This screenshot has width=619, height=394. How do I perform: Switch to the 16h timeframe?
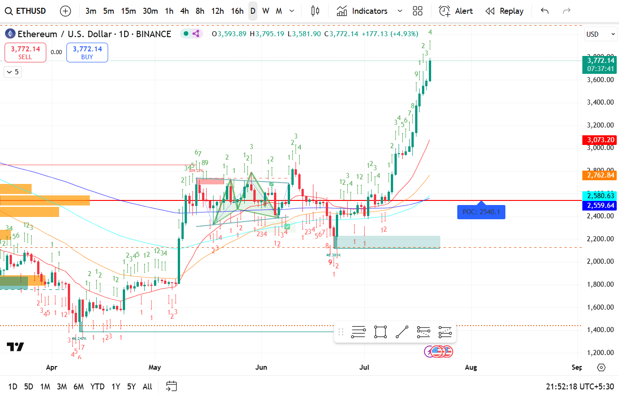(x=237, y=11)
